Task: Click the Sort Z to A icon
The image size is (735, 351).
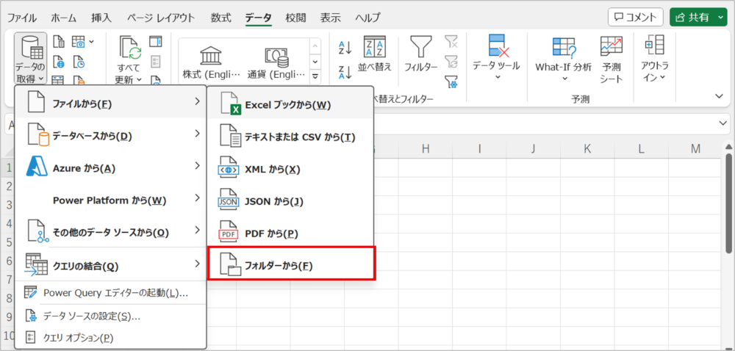Action: pos(345,72)
